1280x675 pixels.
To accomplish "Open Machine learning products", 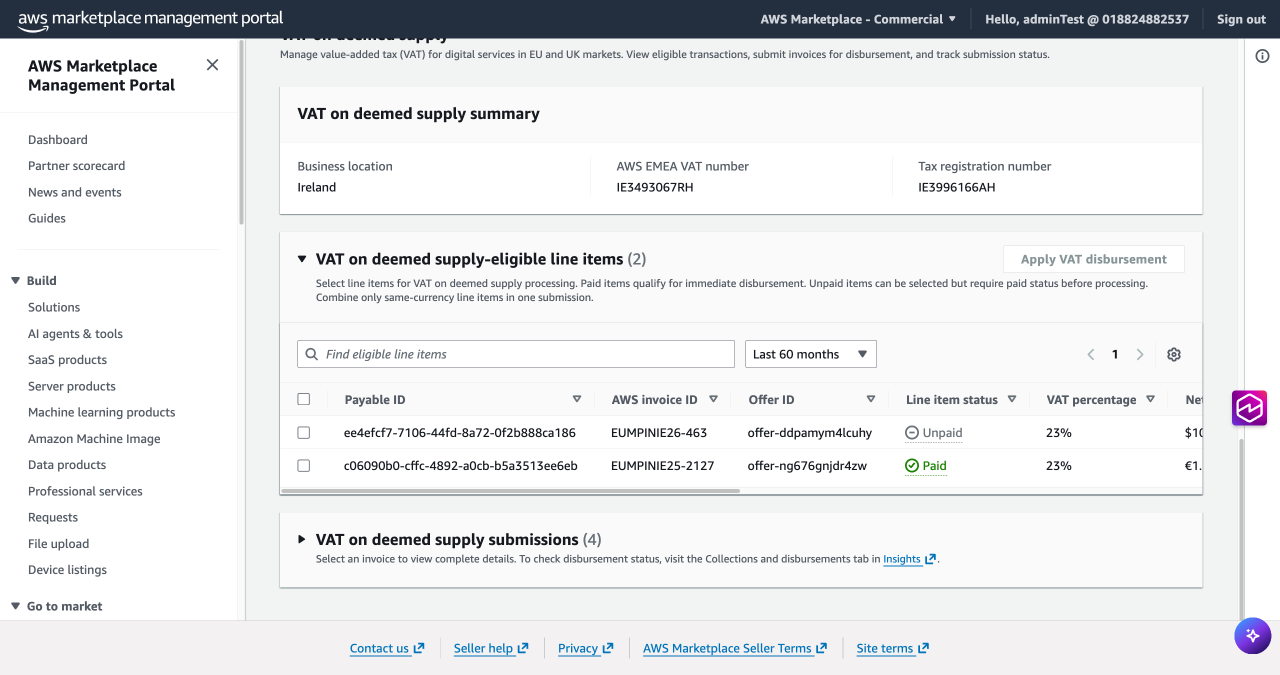I will (101, 412).
